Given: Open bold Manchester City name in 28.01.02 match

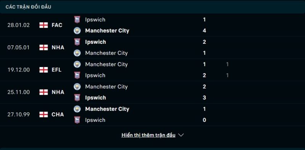Looking at the screenshot, I should [107, 31].
